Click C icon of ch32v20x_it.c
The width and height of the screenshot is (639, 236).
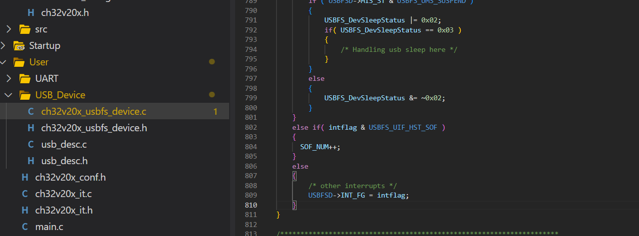tap(25, 194)
